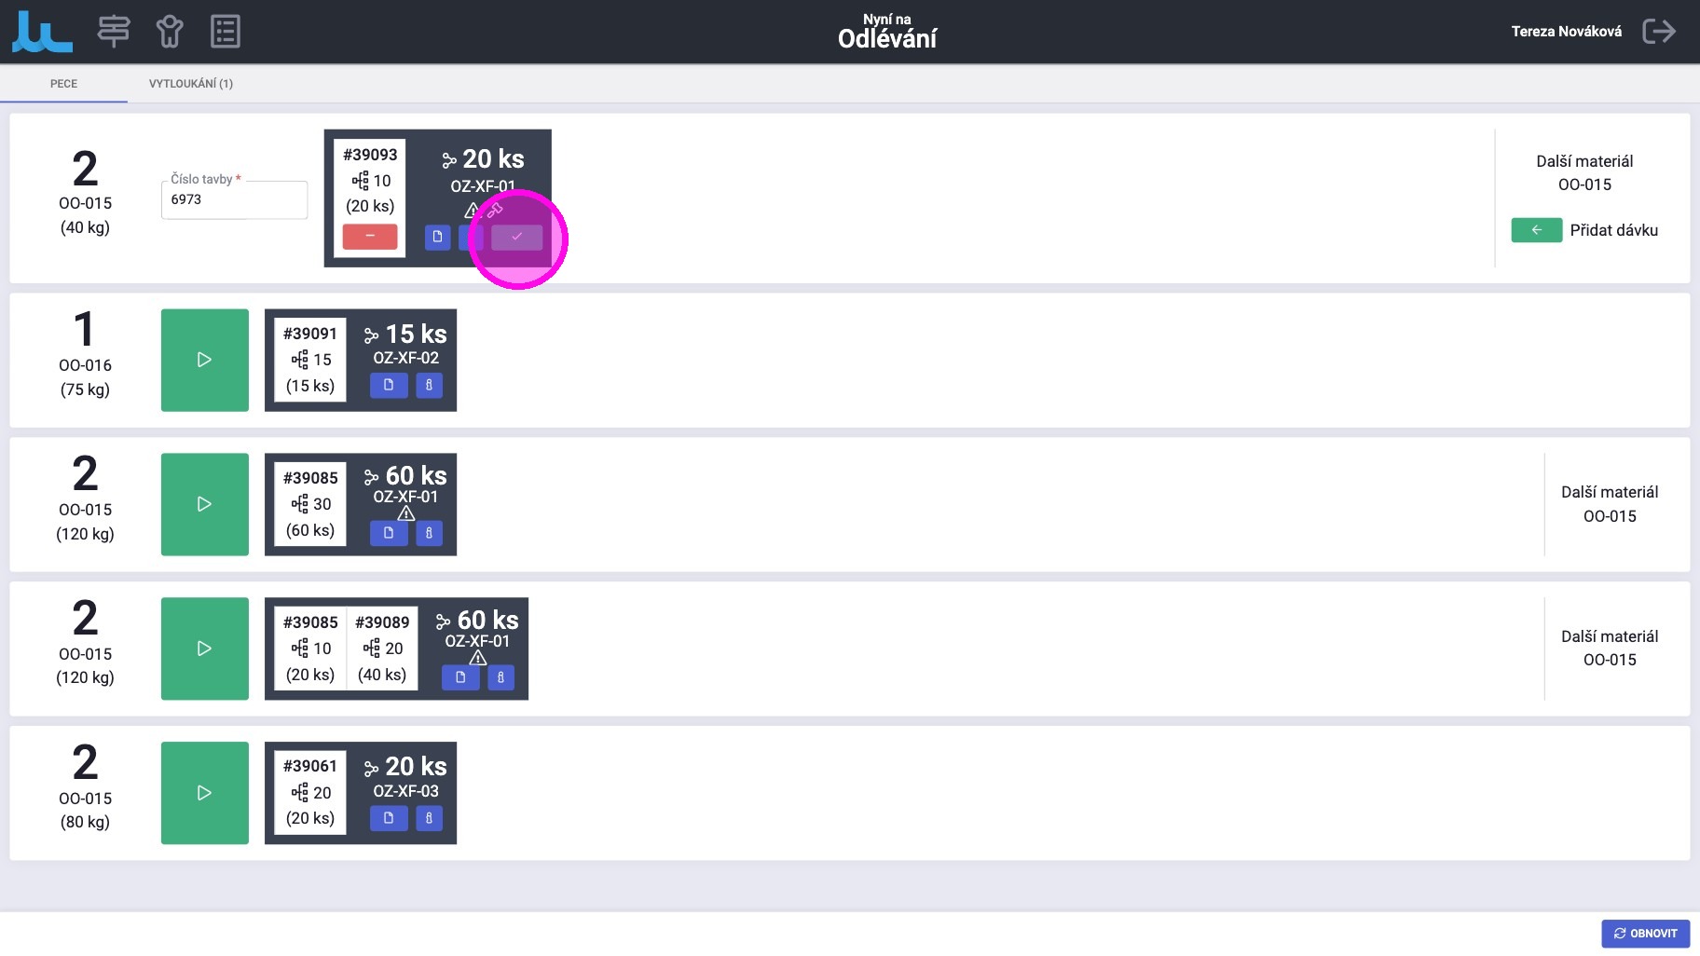Viewport: 1700px width, 956px height.
Task: Click the Obnovit refresh button
Action: (1645, 933)
